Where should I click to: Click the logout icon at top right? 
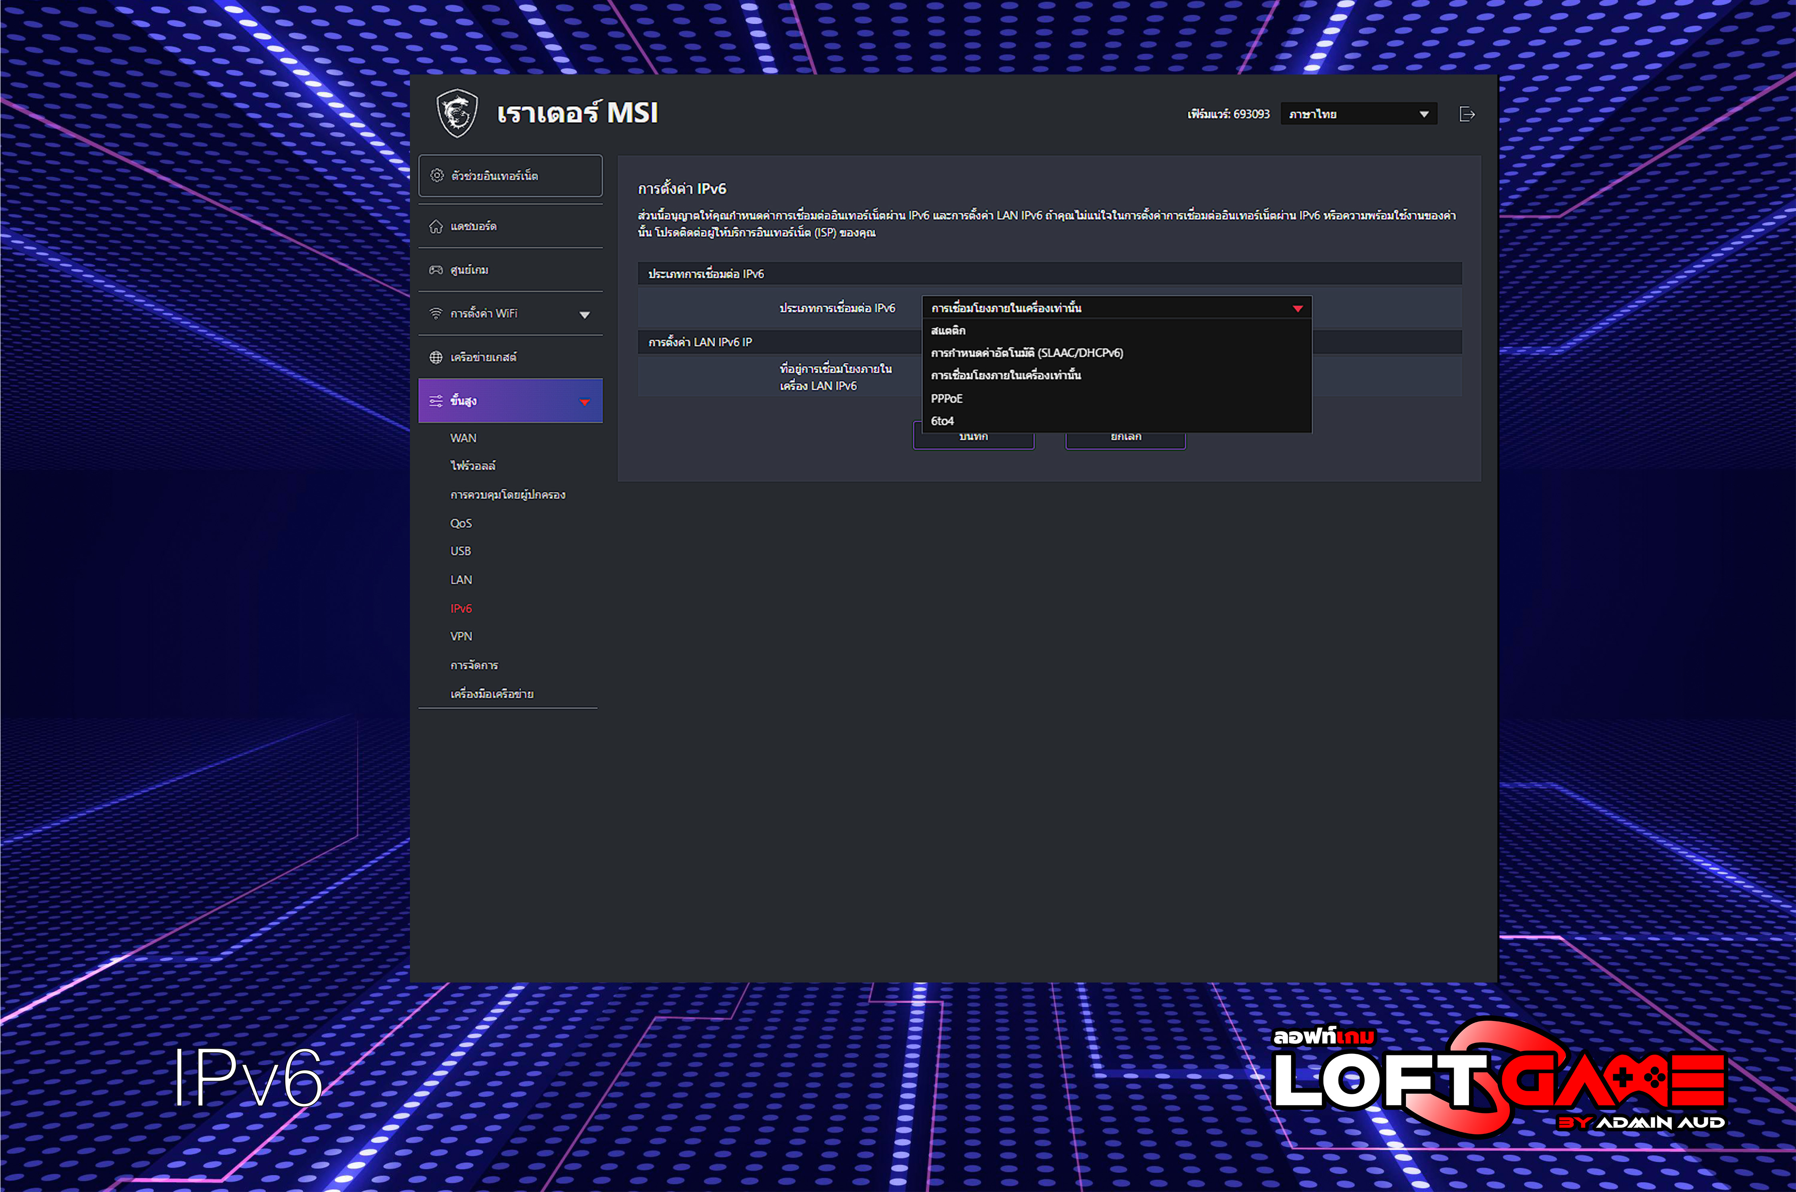[x=1467, y=114]
